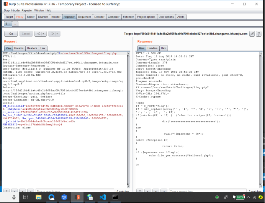265x203 pixels.
Task: Go back to previous request with < button
Action: (38, 34)
